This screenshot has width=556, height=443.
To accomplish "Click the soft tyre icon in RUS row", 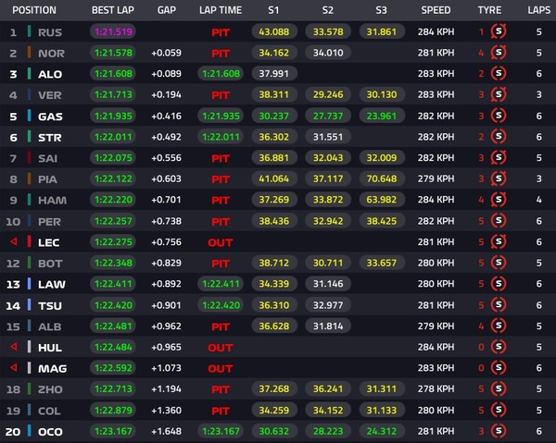I will (499, 31).
